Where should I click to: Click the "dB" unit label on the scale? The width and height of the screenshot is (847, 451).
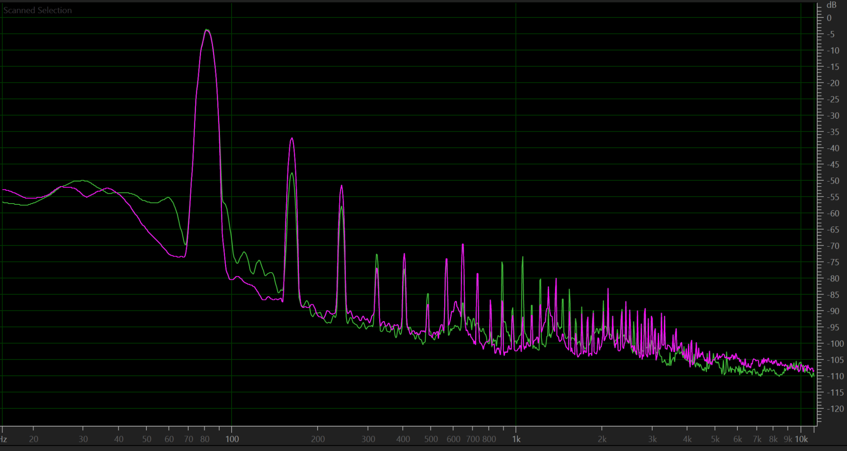click(831, 5)
